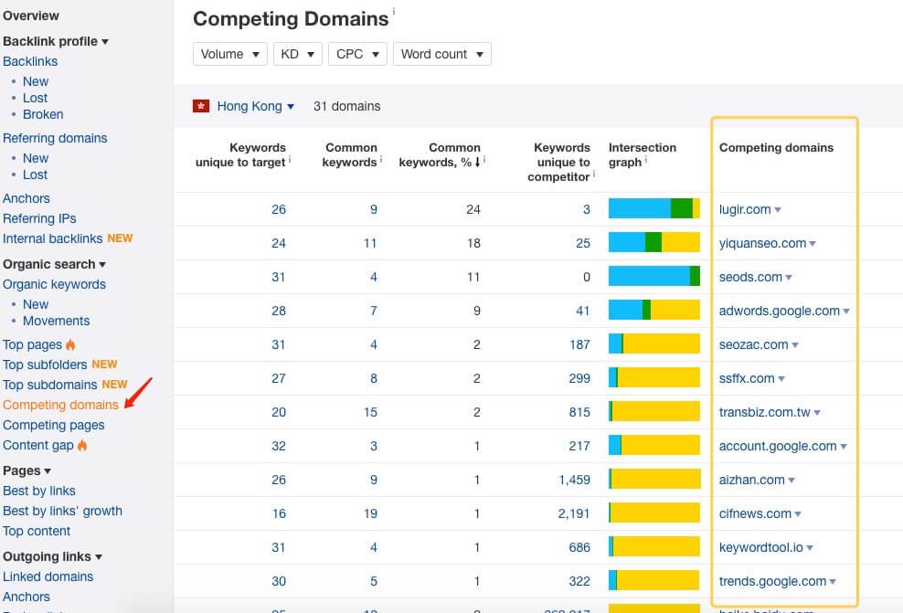Screen dimensions: 903x613
Task: Open Content gap report
Action: [38, 445]
